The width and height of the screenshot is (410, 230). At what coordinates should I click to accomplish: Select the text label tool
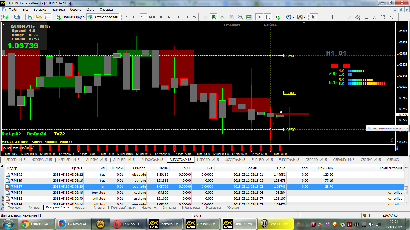383,17
